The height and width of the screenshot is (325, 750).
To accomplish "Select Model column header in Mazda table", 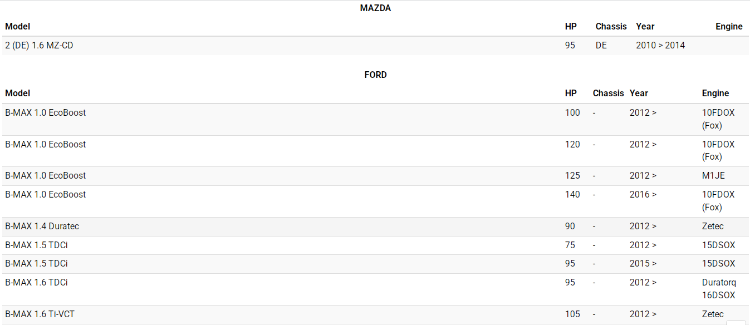I will coord(18,26).
